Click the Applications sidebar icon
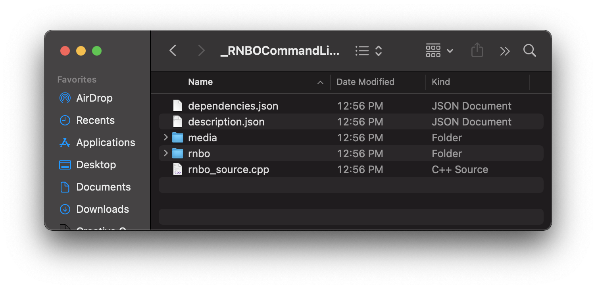 pos(64,142)
